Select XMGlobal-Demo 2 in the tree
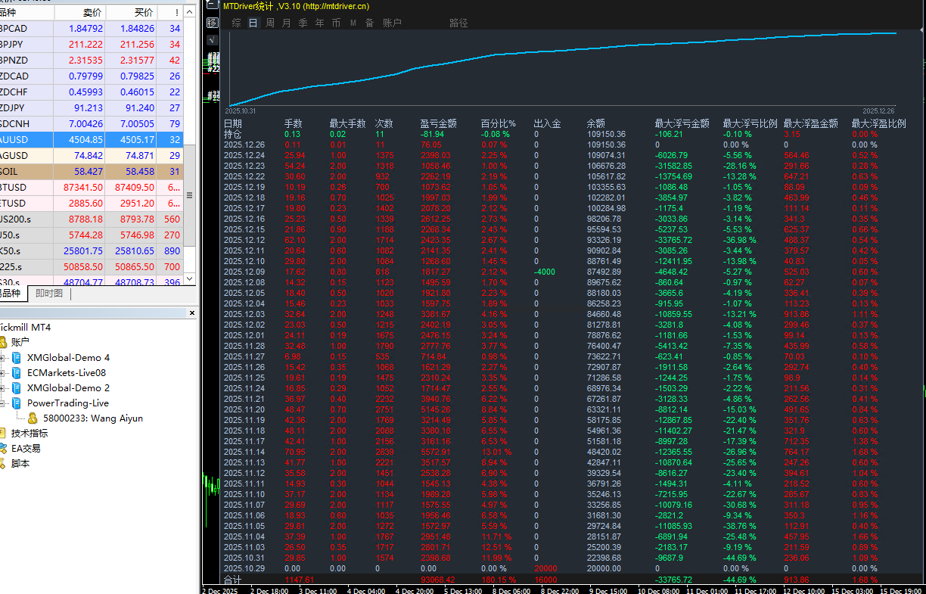 68,388
